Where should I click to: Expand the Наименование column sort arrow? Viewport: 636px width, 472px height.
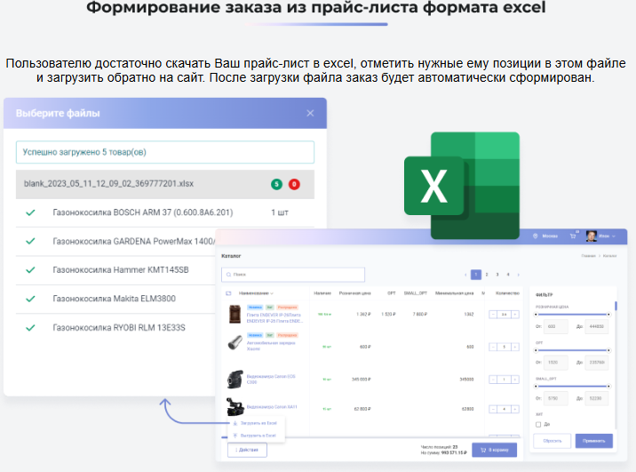(273, 293)
